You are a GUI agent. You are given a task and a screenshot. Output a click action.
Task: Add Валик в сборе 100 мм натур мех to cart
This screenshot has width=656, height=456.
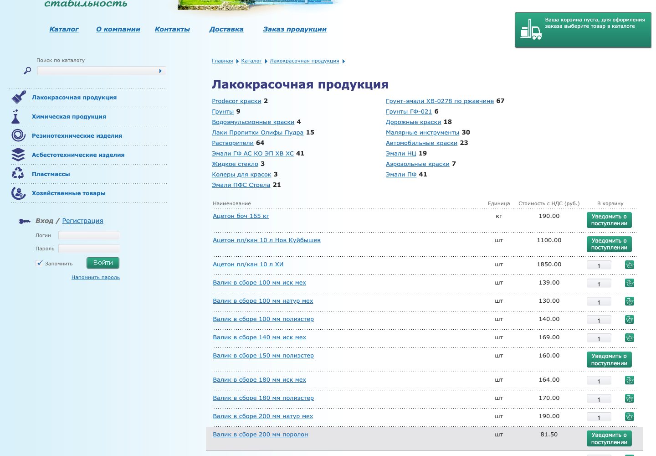(x=630, y=301)
